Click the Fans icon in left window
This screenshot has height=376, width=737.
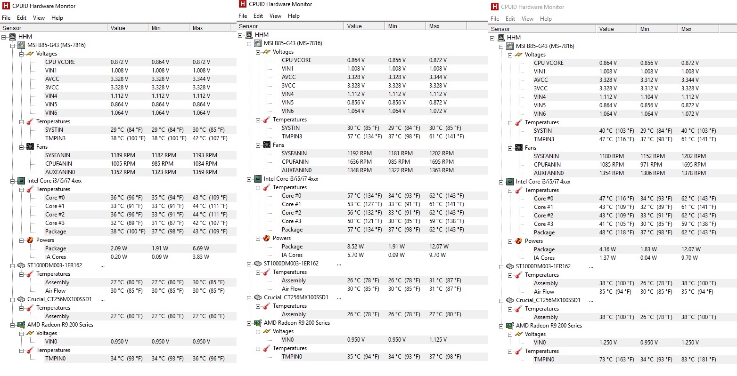30,147
